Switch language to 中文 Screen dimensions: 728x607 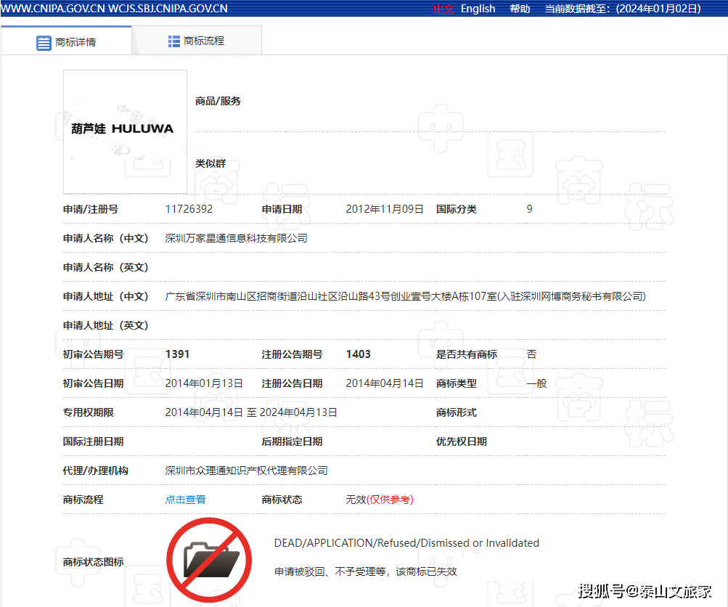[443, 9]
